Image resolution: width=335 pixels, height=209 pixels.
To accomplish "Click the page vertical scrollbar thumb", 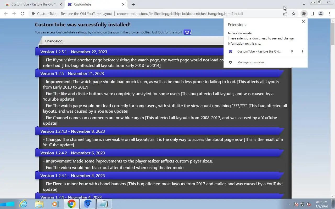I will coord(333,34).
